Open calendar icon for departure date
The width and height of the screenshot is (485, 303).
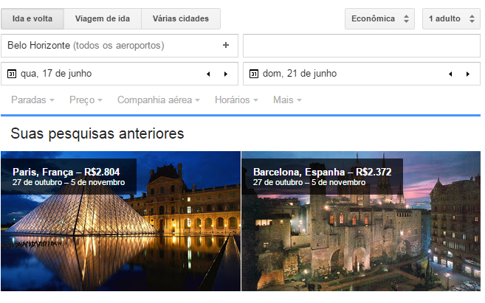11,74
